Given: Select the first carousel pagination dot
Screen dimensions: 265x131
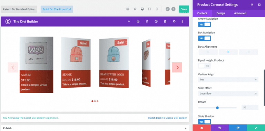Looking at the screenshot, I should [x=92, y=101].
